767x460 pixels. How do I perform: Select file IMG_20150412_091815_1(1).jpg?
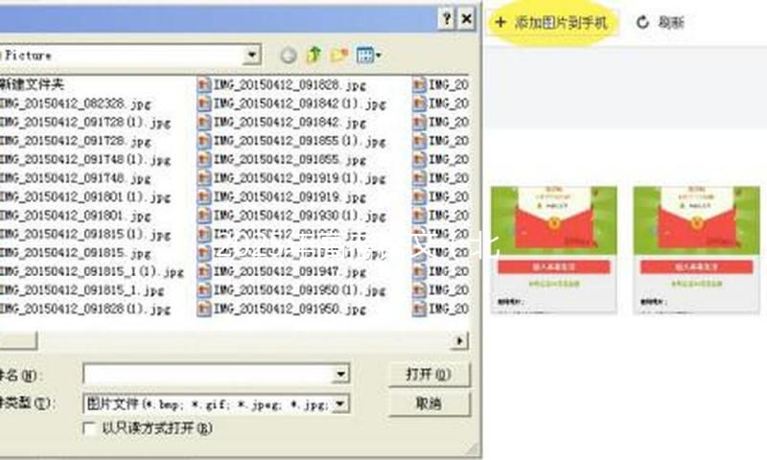pyautogui.click(x=91, y=271)
